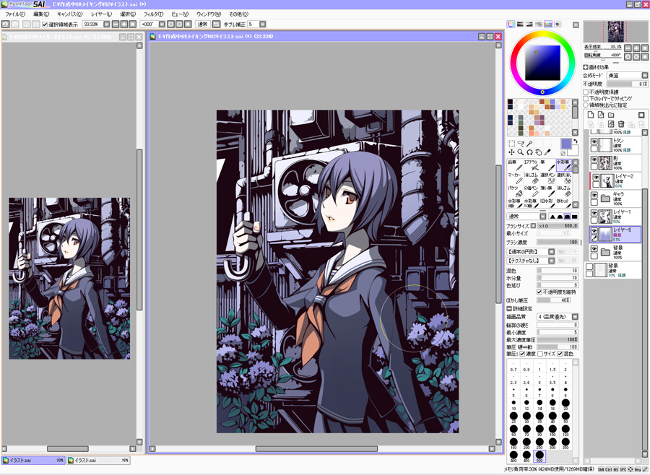This screenshot has width=650, height=475.
Task: Select the zoom magnifier tool
Action: tap(520, 152)
